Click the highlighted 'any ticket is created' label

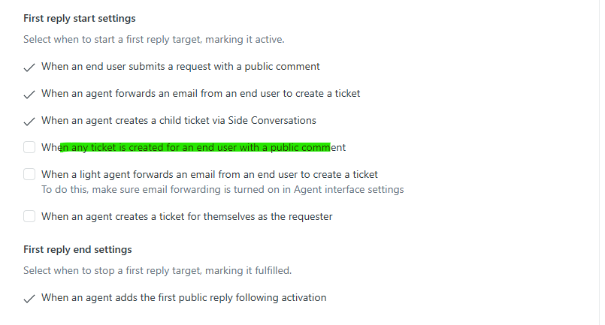click(193, 148)
